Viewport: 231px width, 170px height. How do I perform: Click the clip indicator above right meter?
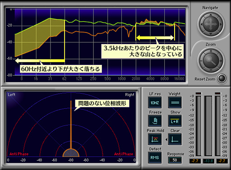tap(217, 93)
